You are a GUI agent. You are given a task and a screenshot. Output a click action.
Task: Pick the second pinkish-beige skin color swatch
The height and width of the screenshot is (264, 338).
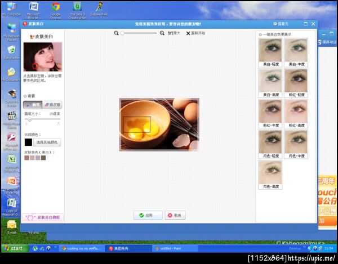click(32, 158)
